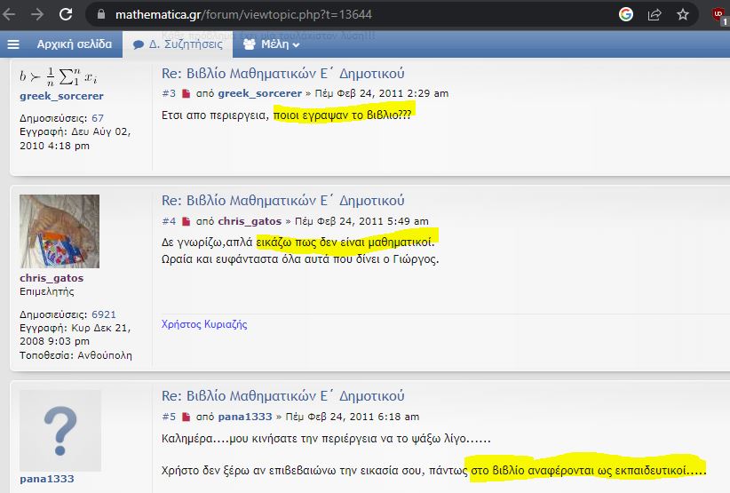
Task: Click the signature Χρήστος Κυριαζής
Action: [x=204, y=324]
